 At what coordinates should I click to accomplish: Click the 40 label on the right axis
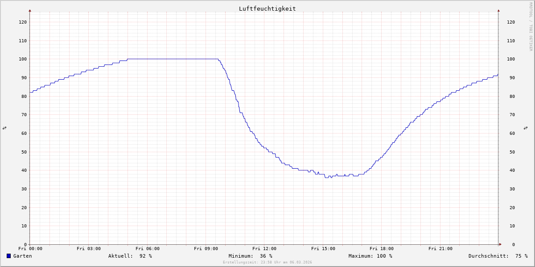click(512, 170)
